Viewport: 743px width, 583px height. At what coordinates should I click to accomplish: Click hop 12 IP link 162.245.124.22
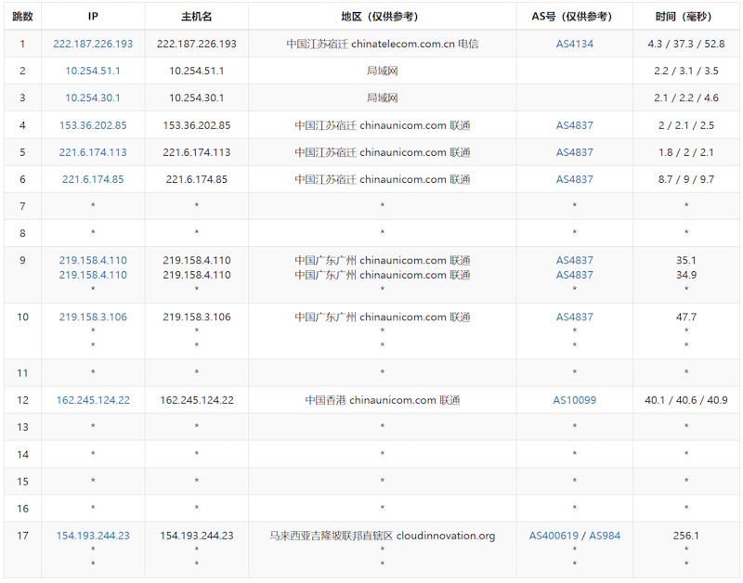[93, 400]
